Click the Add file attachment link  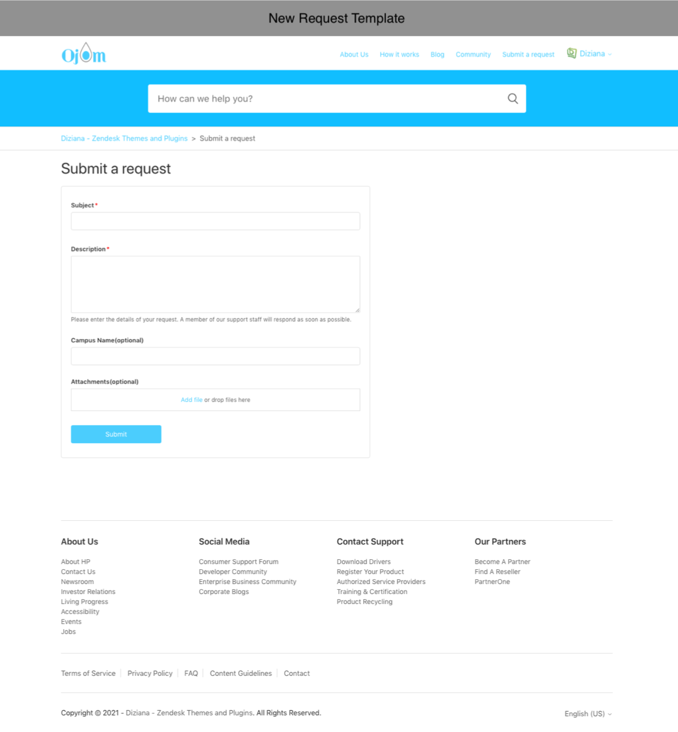click(x=191, y=400)
